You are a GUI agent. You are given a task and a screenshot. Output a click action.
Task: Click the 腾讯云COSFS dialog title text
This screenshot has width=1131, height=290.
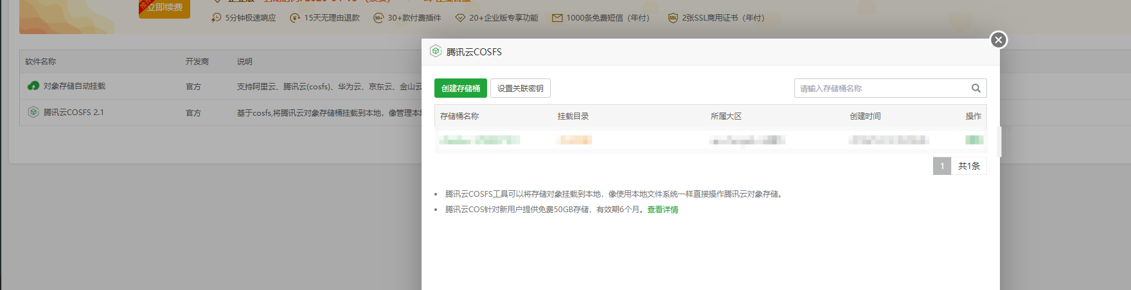click(474, 51)
